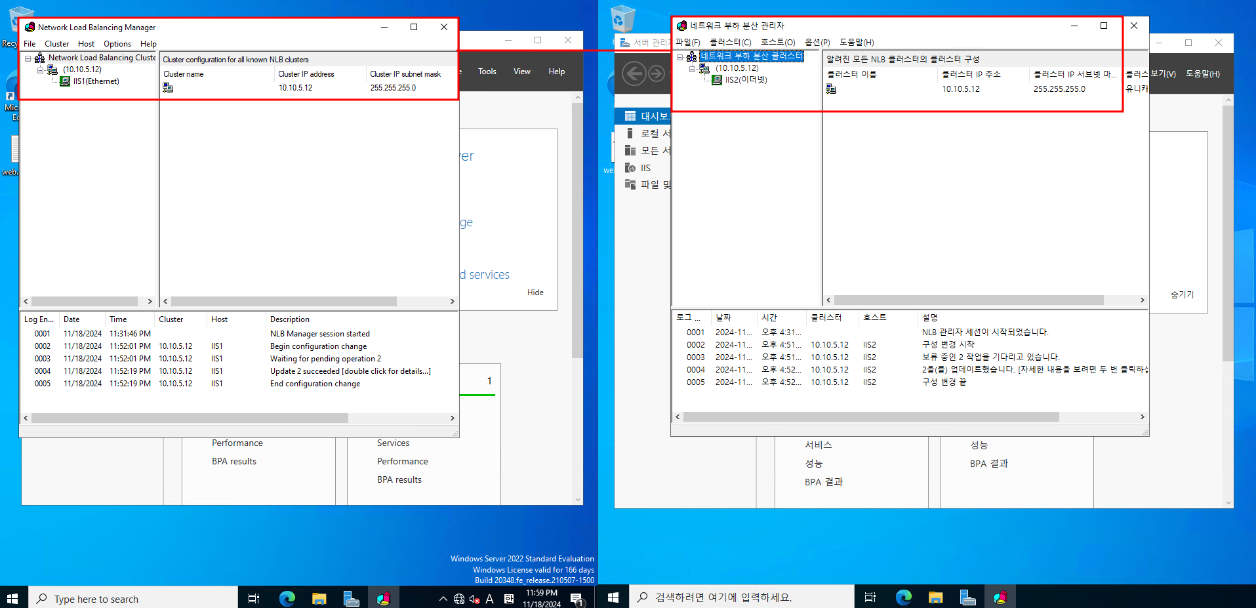The height and width of the screenshot is (608, 1256).
Task: Select the (10.10.5.12) cluster icon in English tree
Action: [x=52, y=70]
